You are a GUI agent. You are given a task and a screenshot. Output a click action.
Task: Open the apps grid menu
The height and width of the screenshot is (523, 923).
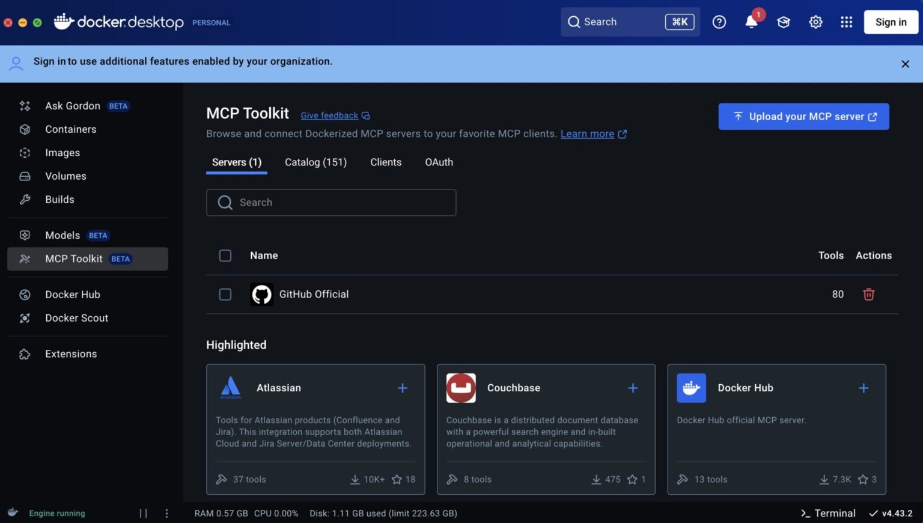[x=847, y=22]
